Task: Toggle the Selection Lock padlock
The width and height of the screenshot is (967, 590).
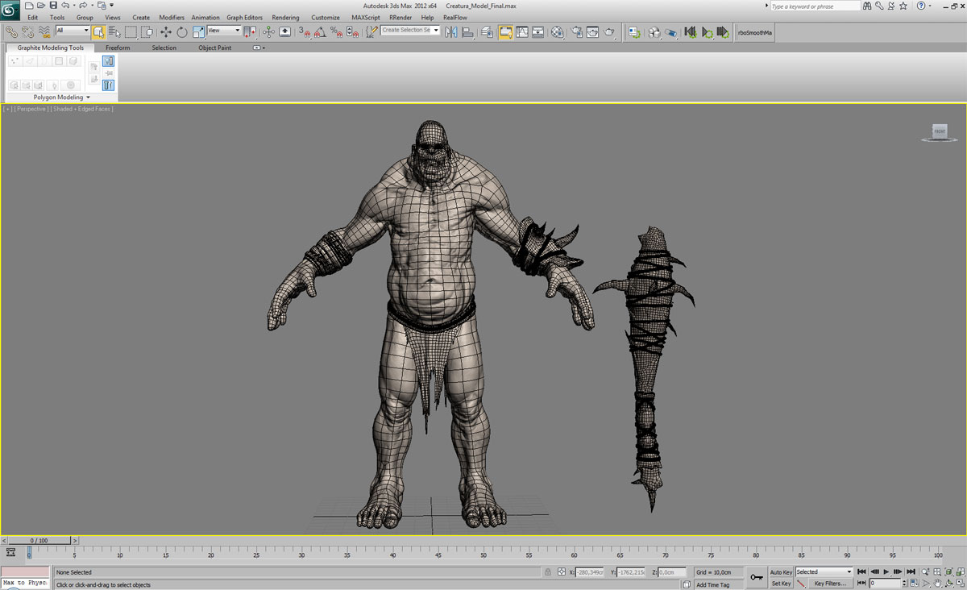Action: point(548,572)
